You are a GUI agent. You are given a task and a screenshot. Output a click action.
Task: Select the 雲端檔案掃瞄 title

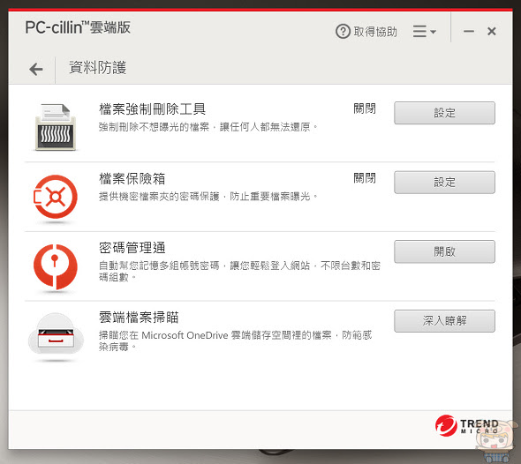click(139, 318)
